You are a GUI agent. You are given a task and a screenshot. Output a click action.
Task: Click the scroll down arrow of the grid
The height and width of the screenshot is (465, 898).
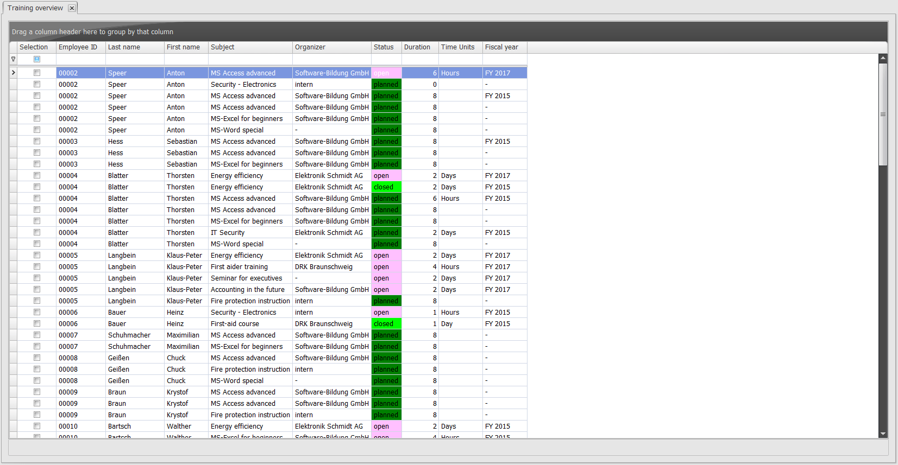[x=883, y=434]
